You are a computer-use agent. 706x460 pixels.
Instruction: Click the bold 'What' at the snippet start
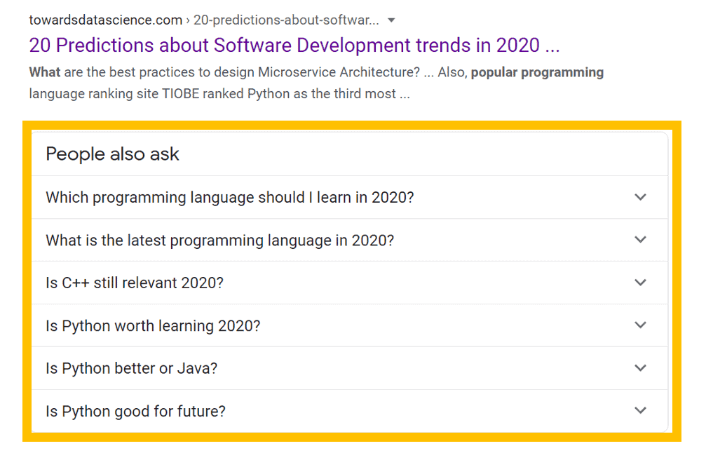pos(45,72)
